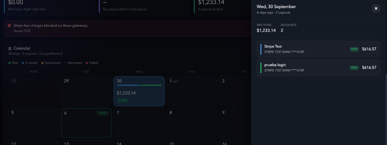
Task: Select the Estimated legend marker
Action: (x=65, y=63)
